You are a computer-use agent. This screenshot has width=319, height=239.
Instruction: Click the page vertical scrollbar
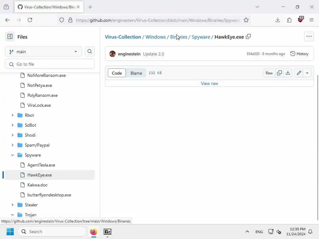click(317, 148)
